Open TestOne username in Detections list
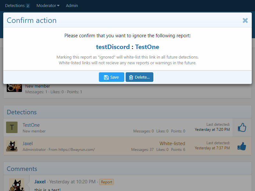 click(31, 125)
